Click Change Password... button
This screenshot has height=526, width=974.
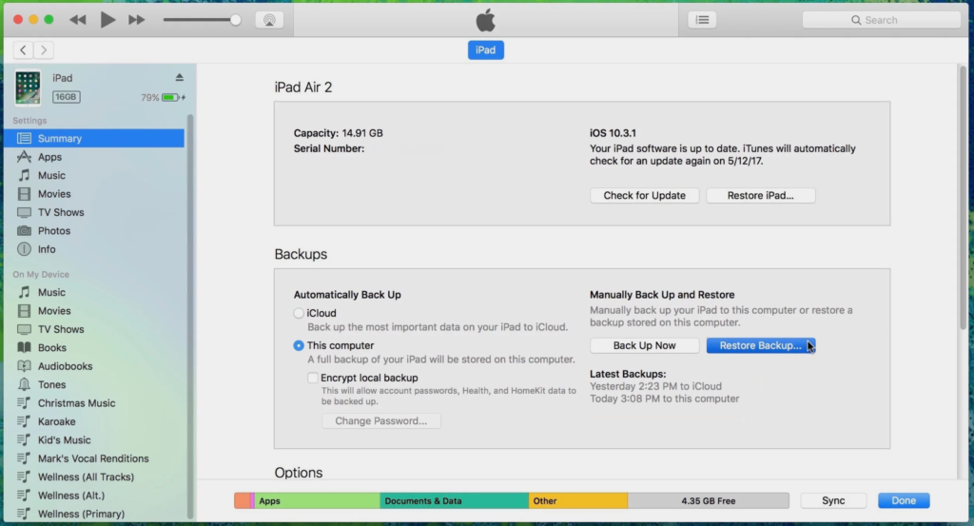(x=381, y=421)
